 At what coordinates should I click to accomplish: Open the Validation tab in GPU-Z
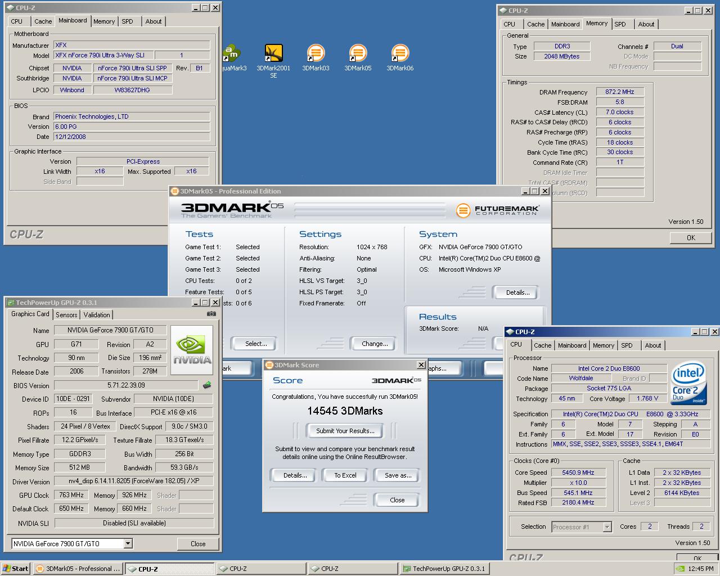pos(97,315)
